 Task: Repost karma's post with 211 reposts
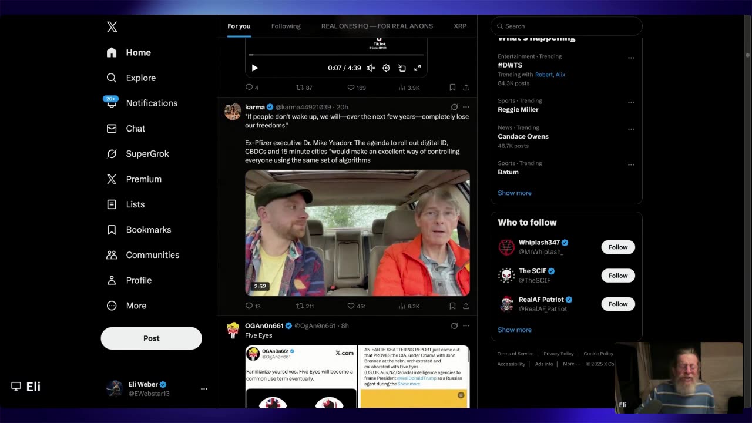click(305, 306)
